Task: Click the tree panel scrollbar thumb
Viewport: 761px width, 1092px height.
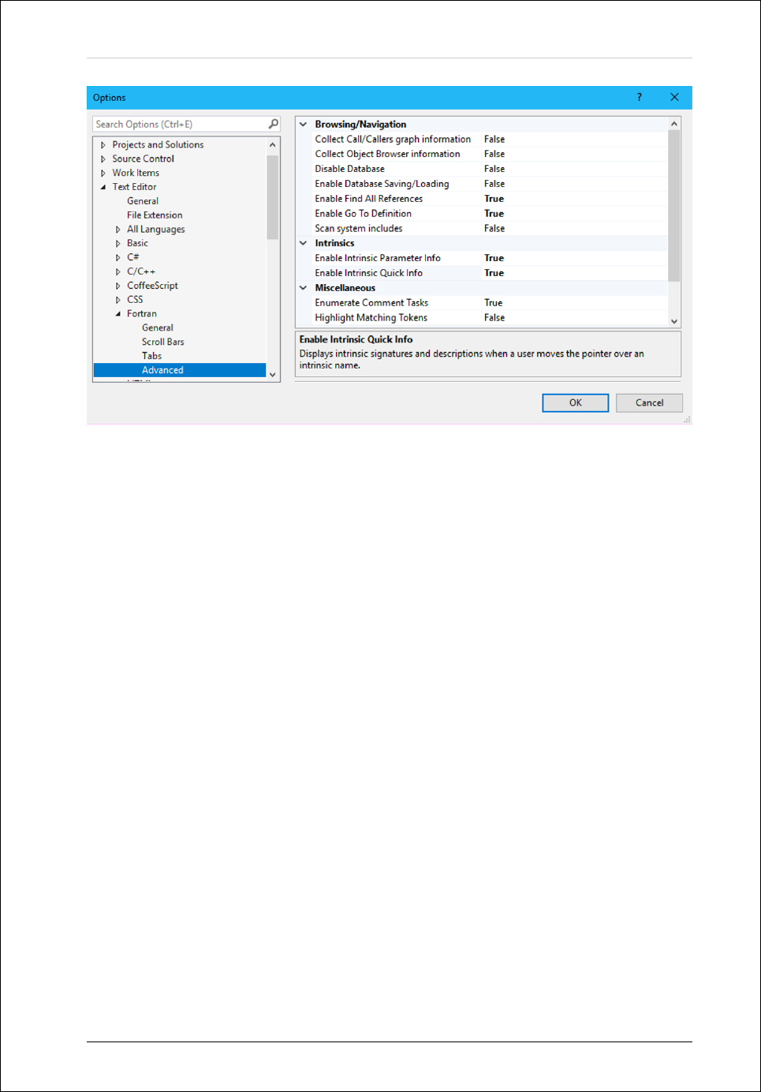Action: (273, 197)
